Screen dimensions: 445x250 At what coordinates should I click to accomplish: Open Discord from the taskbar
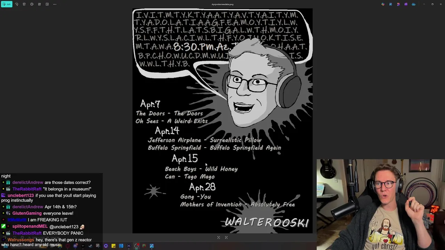coord(75,246)
